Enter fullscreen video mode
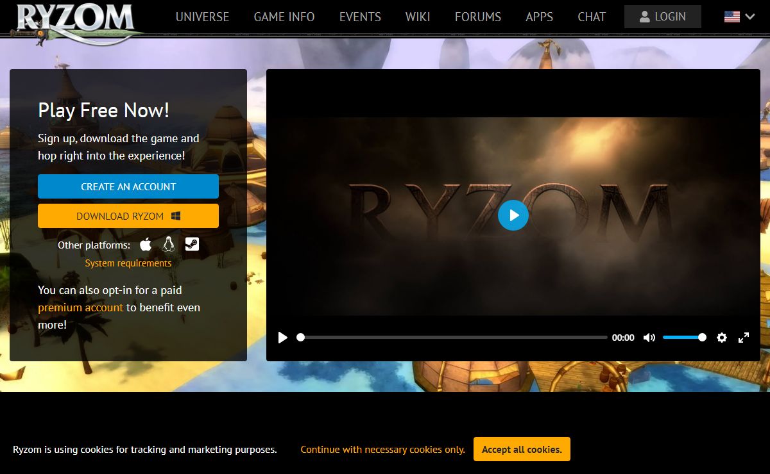Screen dimensions: 770x474 click(744, 338)
